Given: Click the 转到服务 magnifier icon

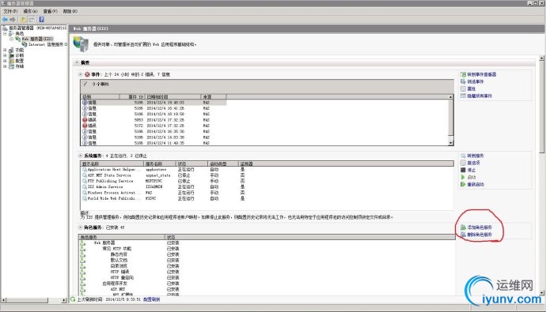Looking at the screenshot, I should (463, 156).
